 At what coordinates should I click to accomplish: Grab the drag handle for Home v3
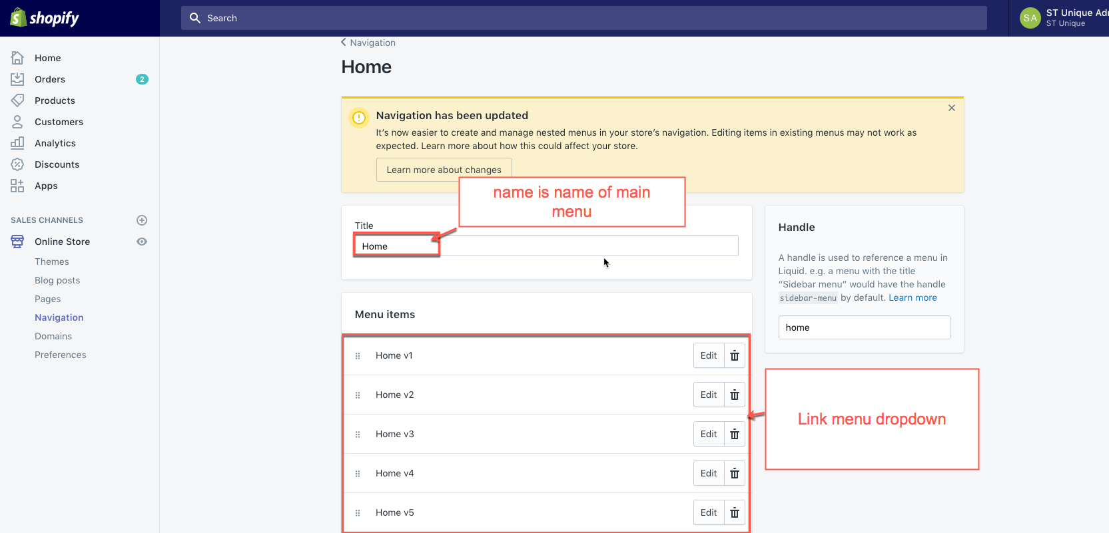pyautogui.click(x=358, y=435)
